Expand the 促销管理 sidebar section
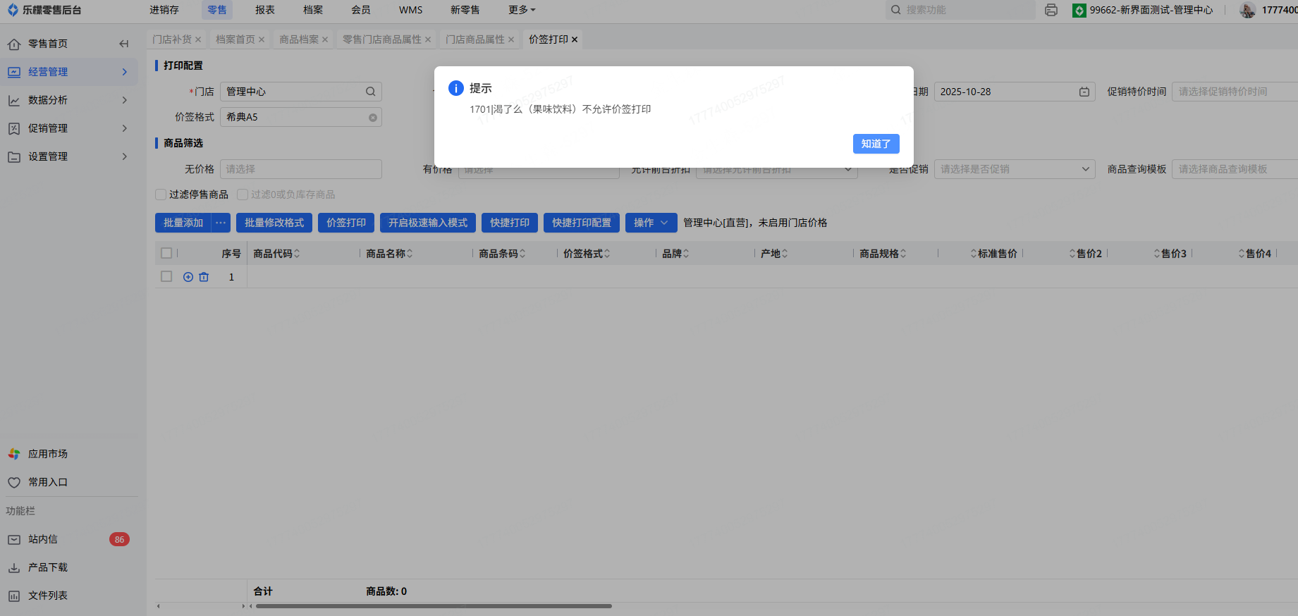Viewport: 1298px width, 616px height. [x=69, y=128]
